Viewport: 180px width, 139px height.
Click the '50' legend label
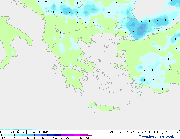pos(88,138)
